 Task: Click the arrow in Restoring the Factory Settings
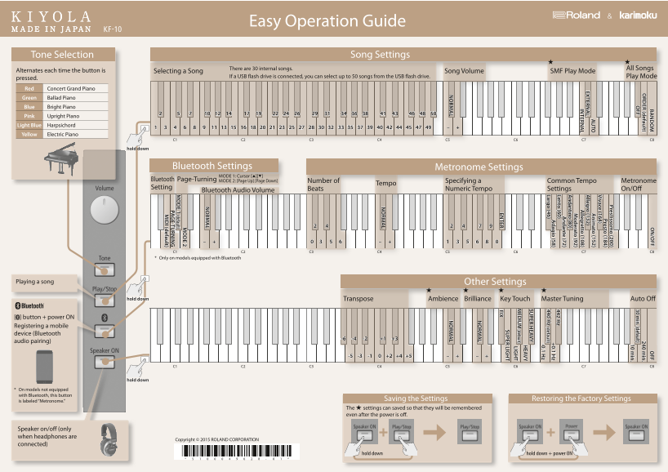[604, 432]
